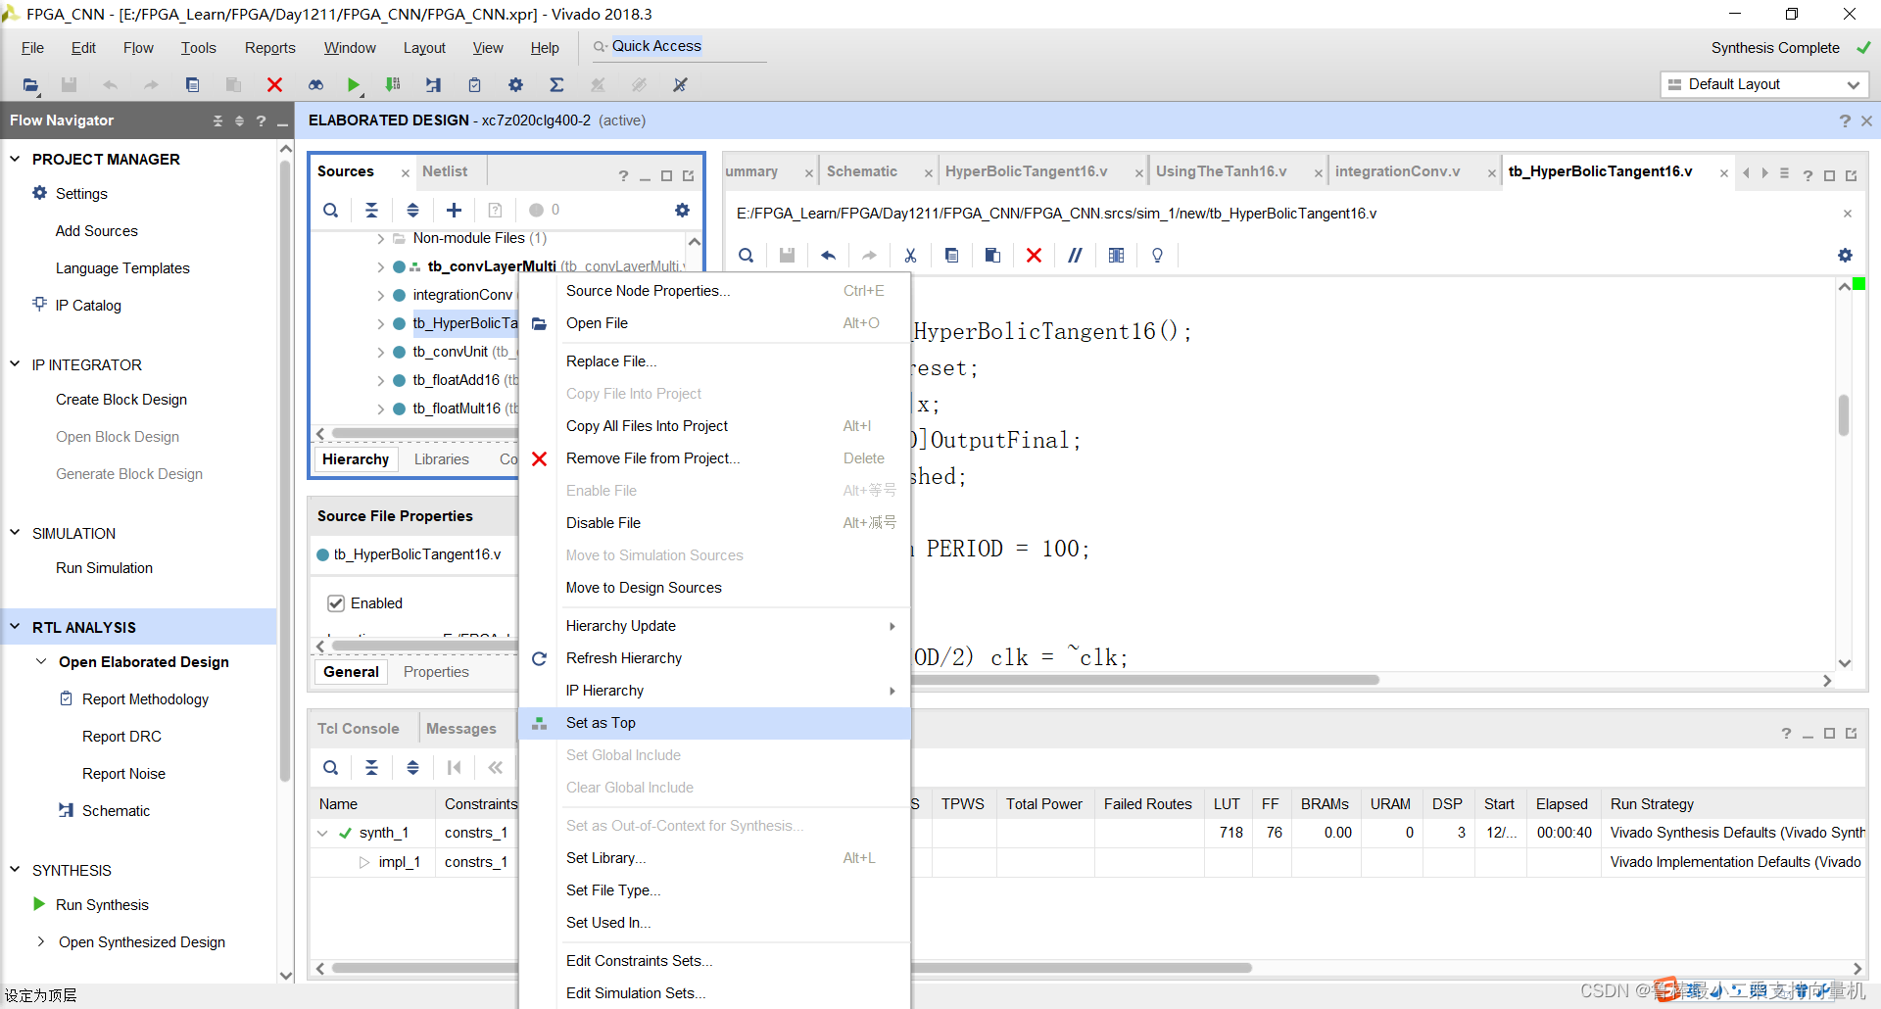Image resolution: width=1881 pixels, height=1009 pixels.
Task: Expand the tb_convUnit tree node
Action: click(380, 352)
